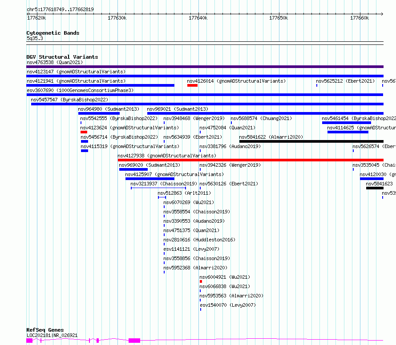Select nsv5841622 (Almarri2020) label
The height and width of the screenshot is (345, 396).
coord(271,137)
